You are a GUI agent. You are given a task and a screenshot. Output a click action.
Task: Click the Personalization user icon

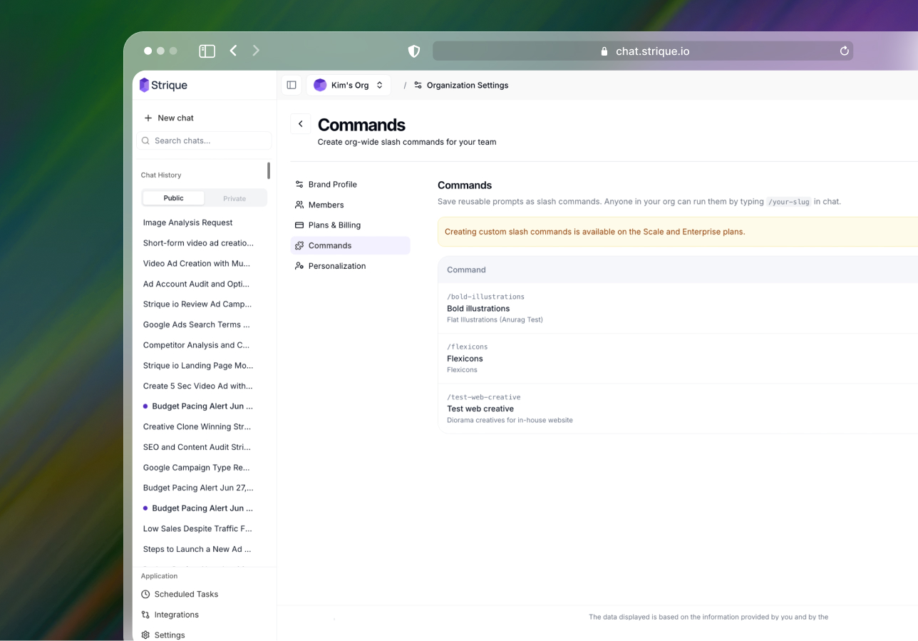[299, 266]
